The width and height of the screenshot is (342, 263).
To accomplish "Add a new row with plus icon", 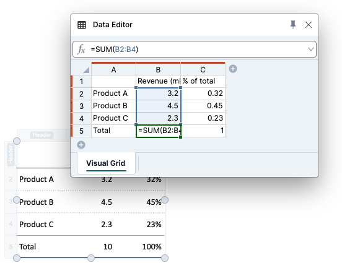I will pos(81,145).
